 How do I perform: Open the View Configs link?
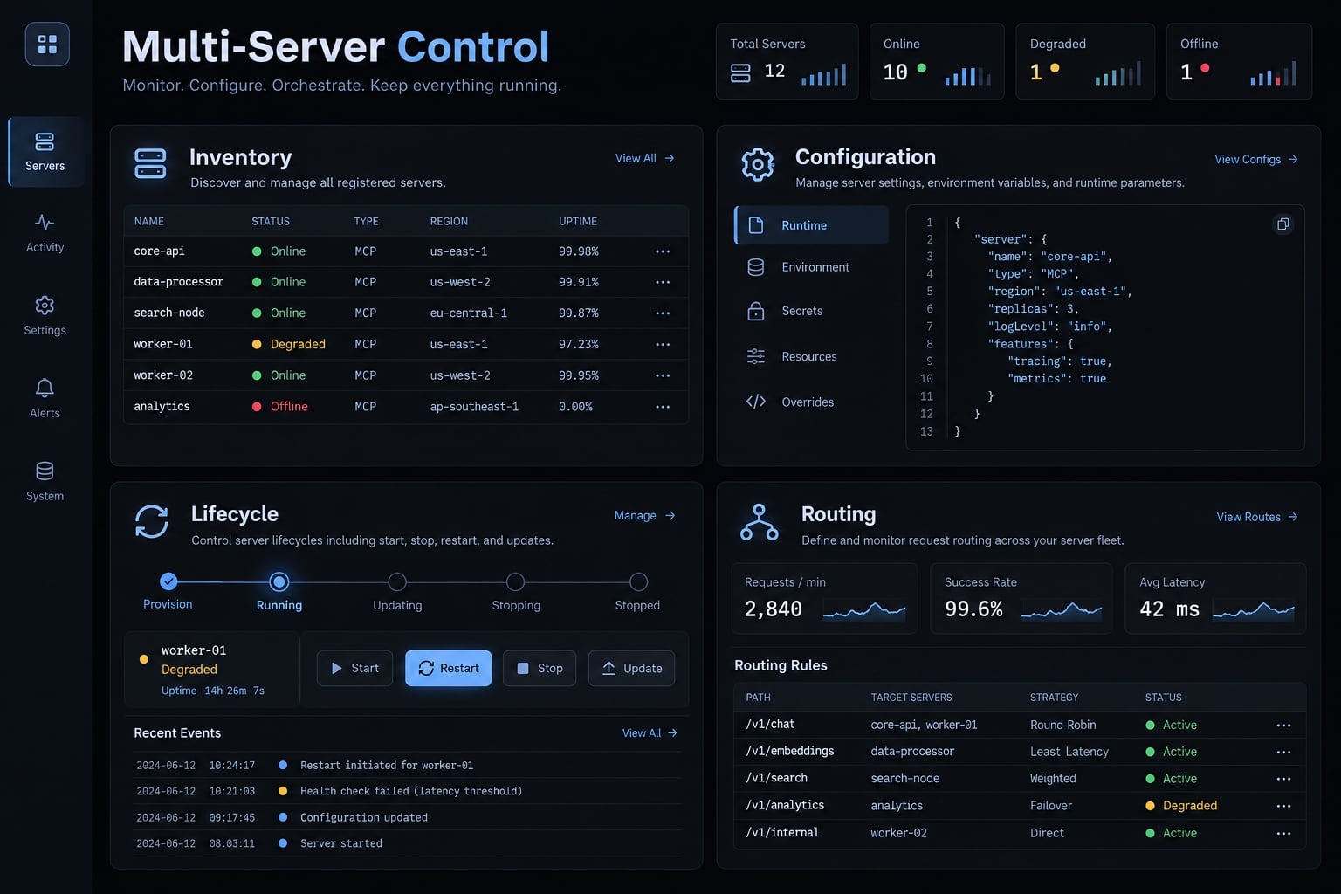pyautogui.click(x=1256, y=159)
